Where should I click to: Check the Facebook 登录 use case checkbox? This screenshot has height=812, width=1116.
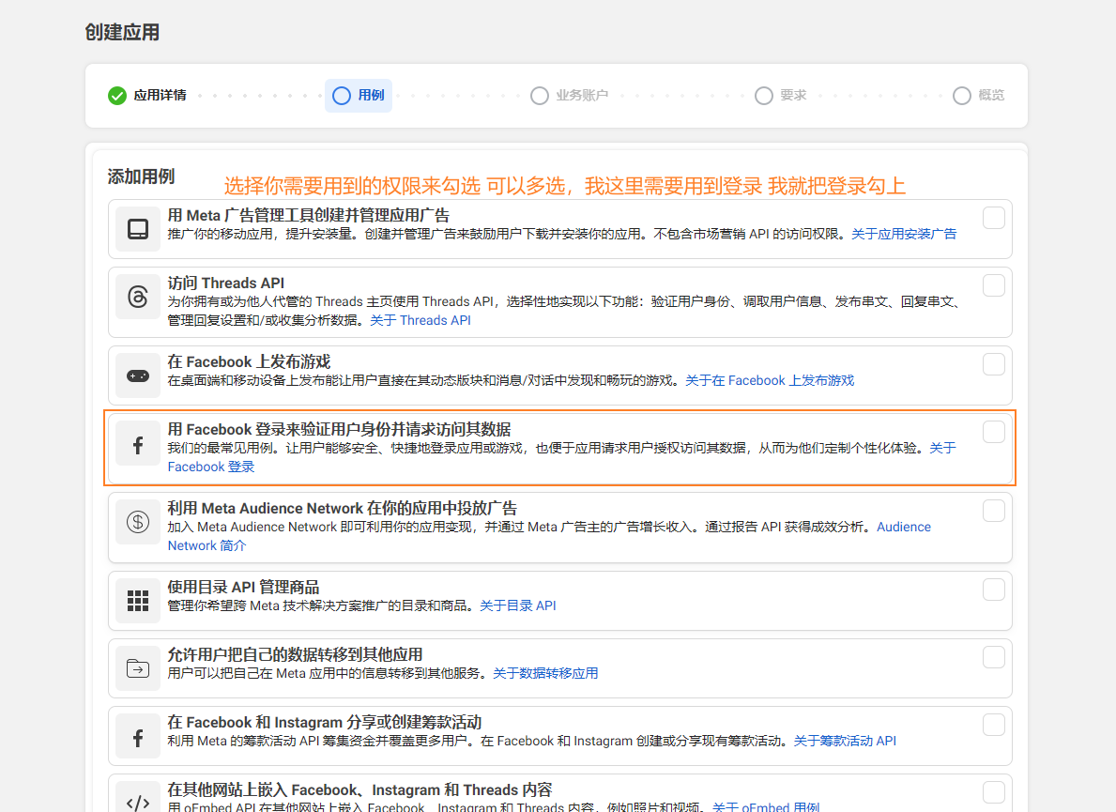(993, 432)
